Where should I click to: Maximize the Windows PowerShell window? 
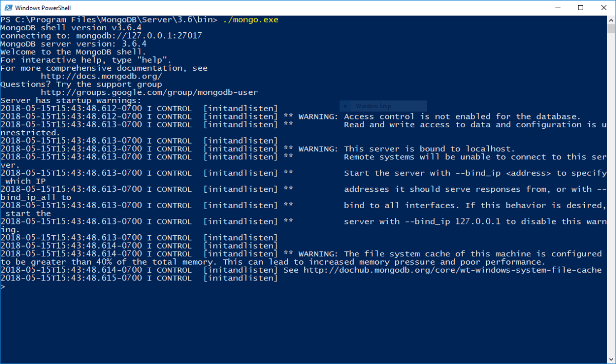(x=581, y=8)
